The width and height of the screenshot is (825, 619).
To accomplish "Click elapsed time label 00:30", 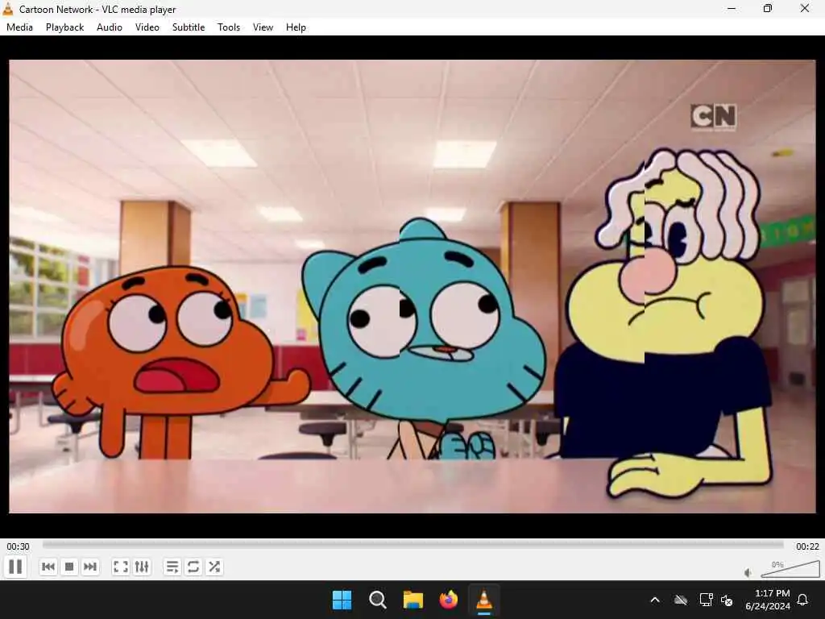I will tap(18, 546).
